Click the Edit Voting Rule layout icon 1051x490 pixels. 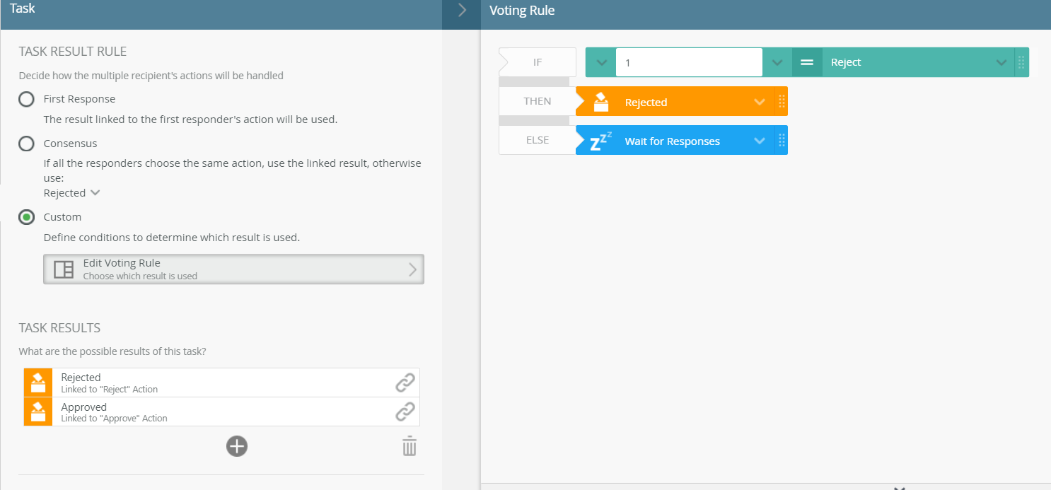(x=64, y=269)
